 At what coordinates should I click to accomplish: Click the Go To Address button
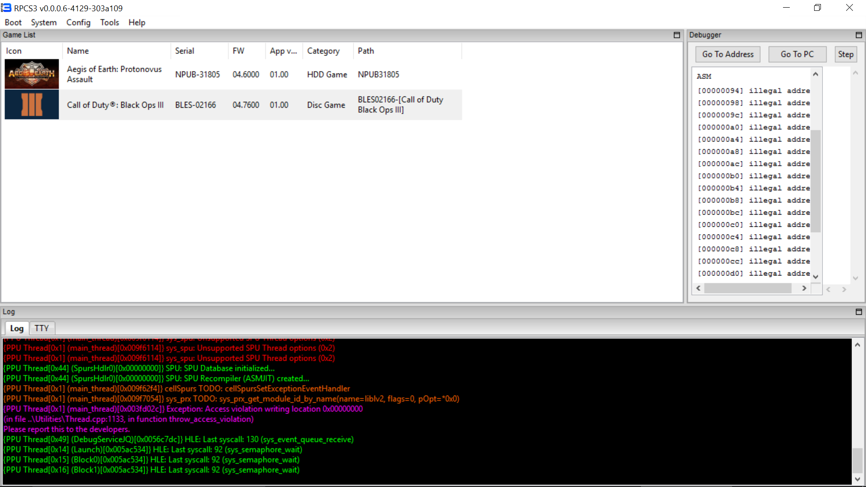(x=728, y=54)
